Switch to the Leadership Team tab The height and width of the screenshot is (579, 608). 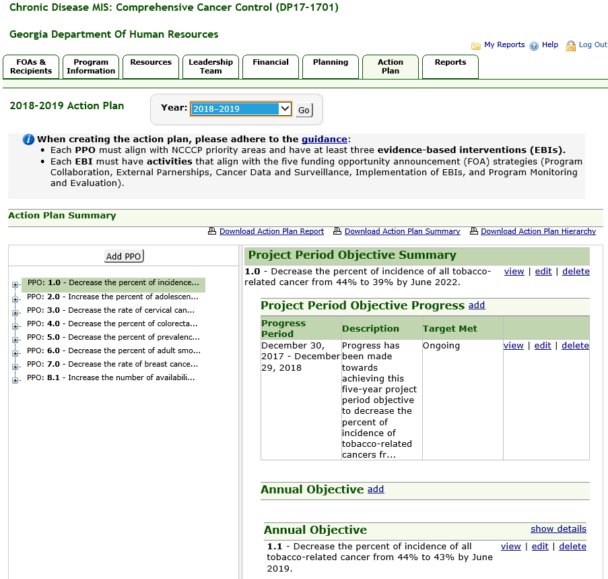tap(211, 67)
